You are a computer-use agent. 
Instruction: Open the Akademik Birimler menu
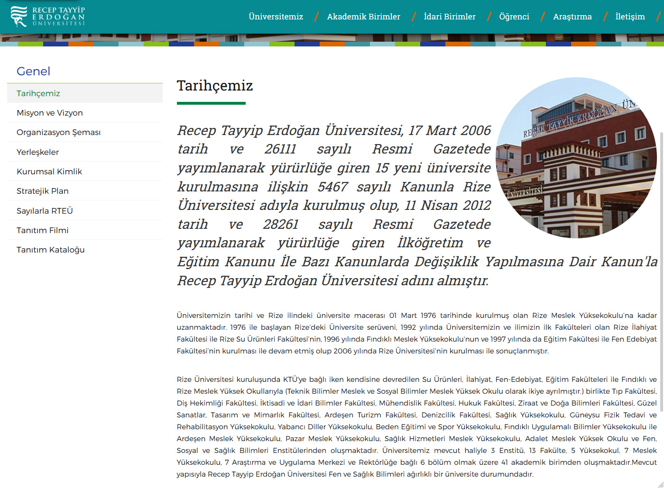click(363, 17)
